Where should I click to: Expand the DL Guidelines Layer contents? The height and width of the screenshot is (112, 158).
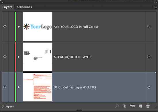pos(19,87)
